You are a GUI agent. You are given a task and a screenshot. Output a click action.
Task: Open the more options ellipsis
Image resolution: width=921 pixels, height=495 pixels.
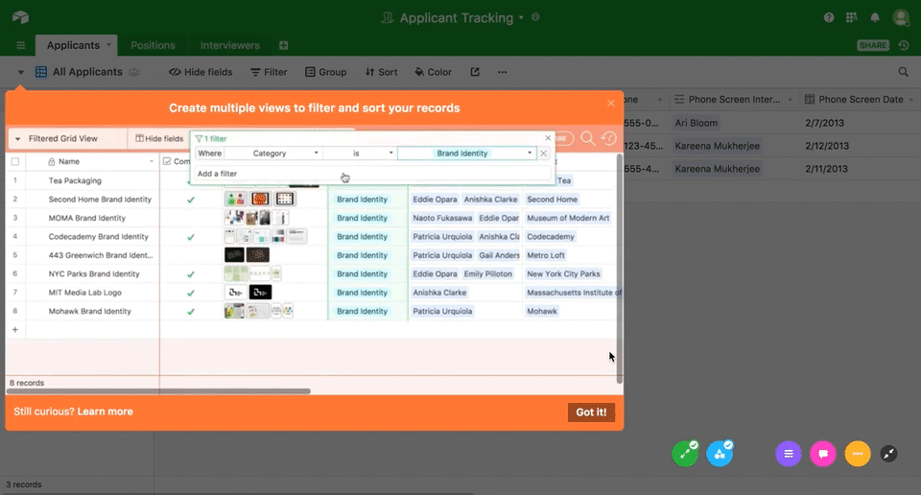pyautogui.click(x=502, y=72)
